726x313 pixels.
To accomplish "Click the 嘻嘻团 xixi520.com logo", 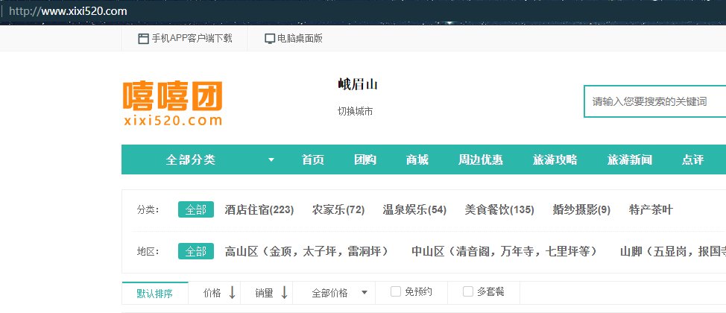I will click(x=173, y=104).
